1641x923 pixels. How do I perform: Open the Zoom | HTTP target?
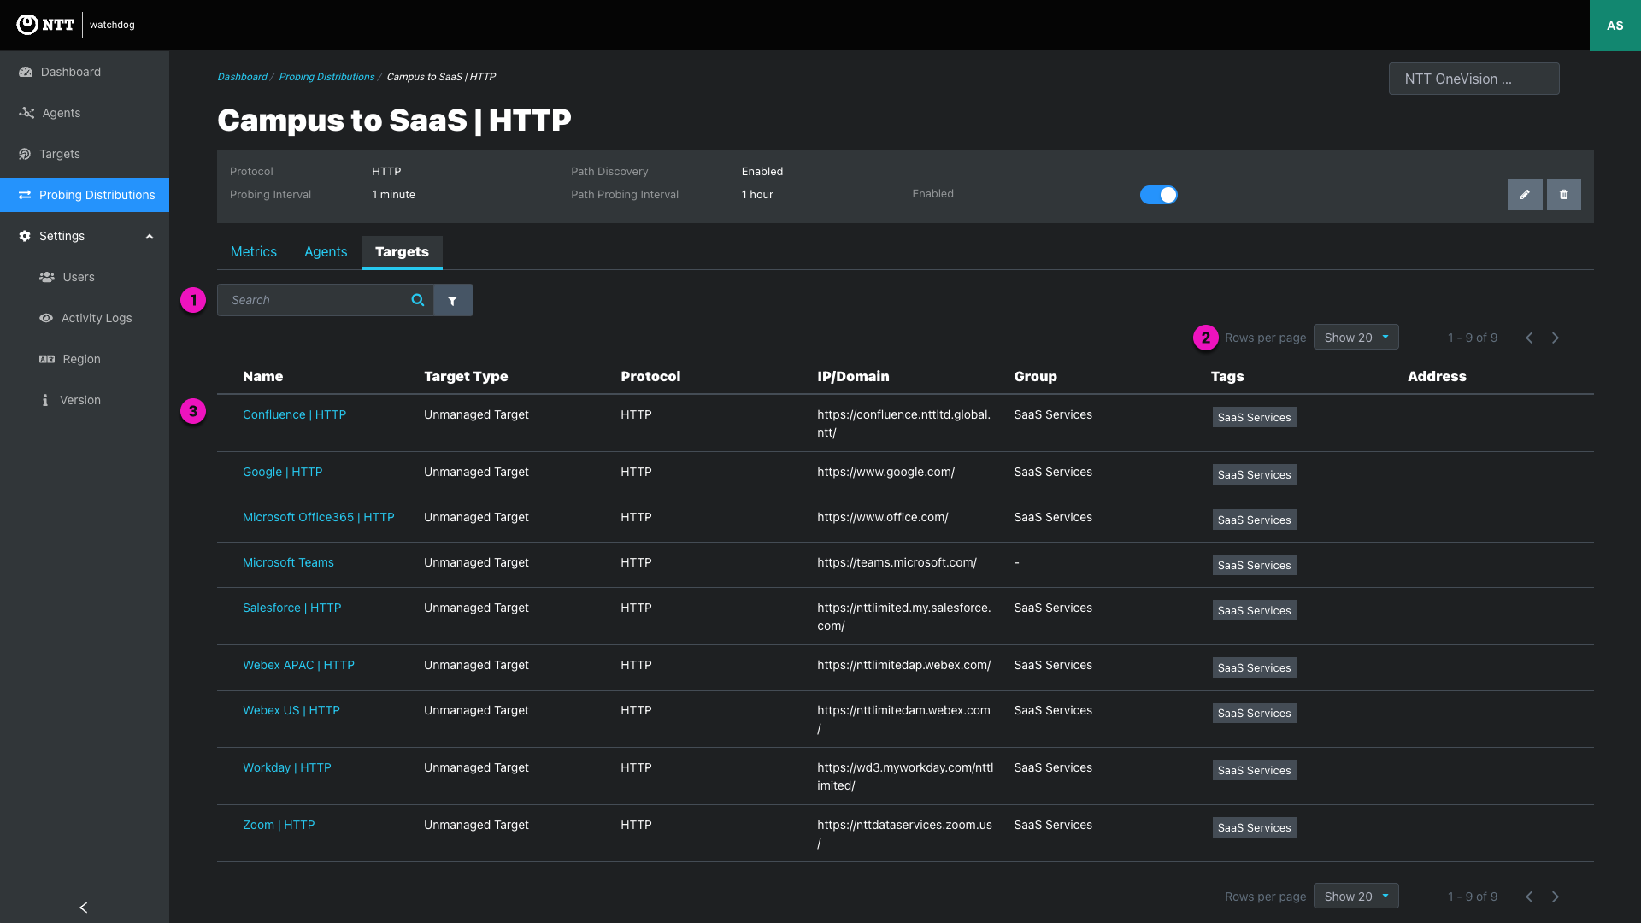coord(279,825)
